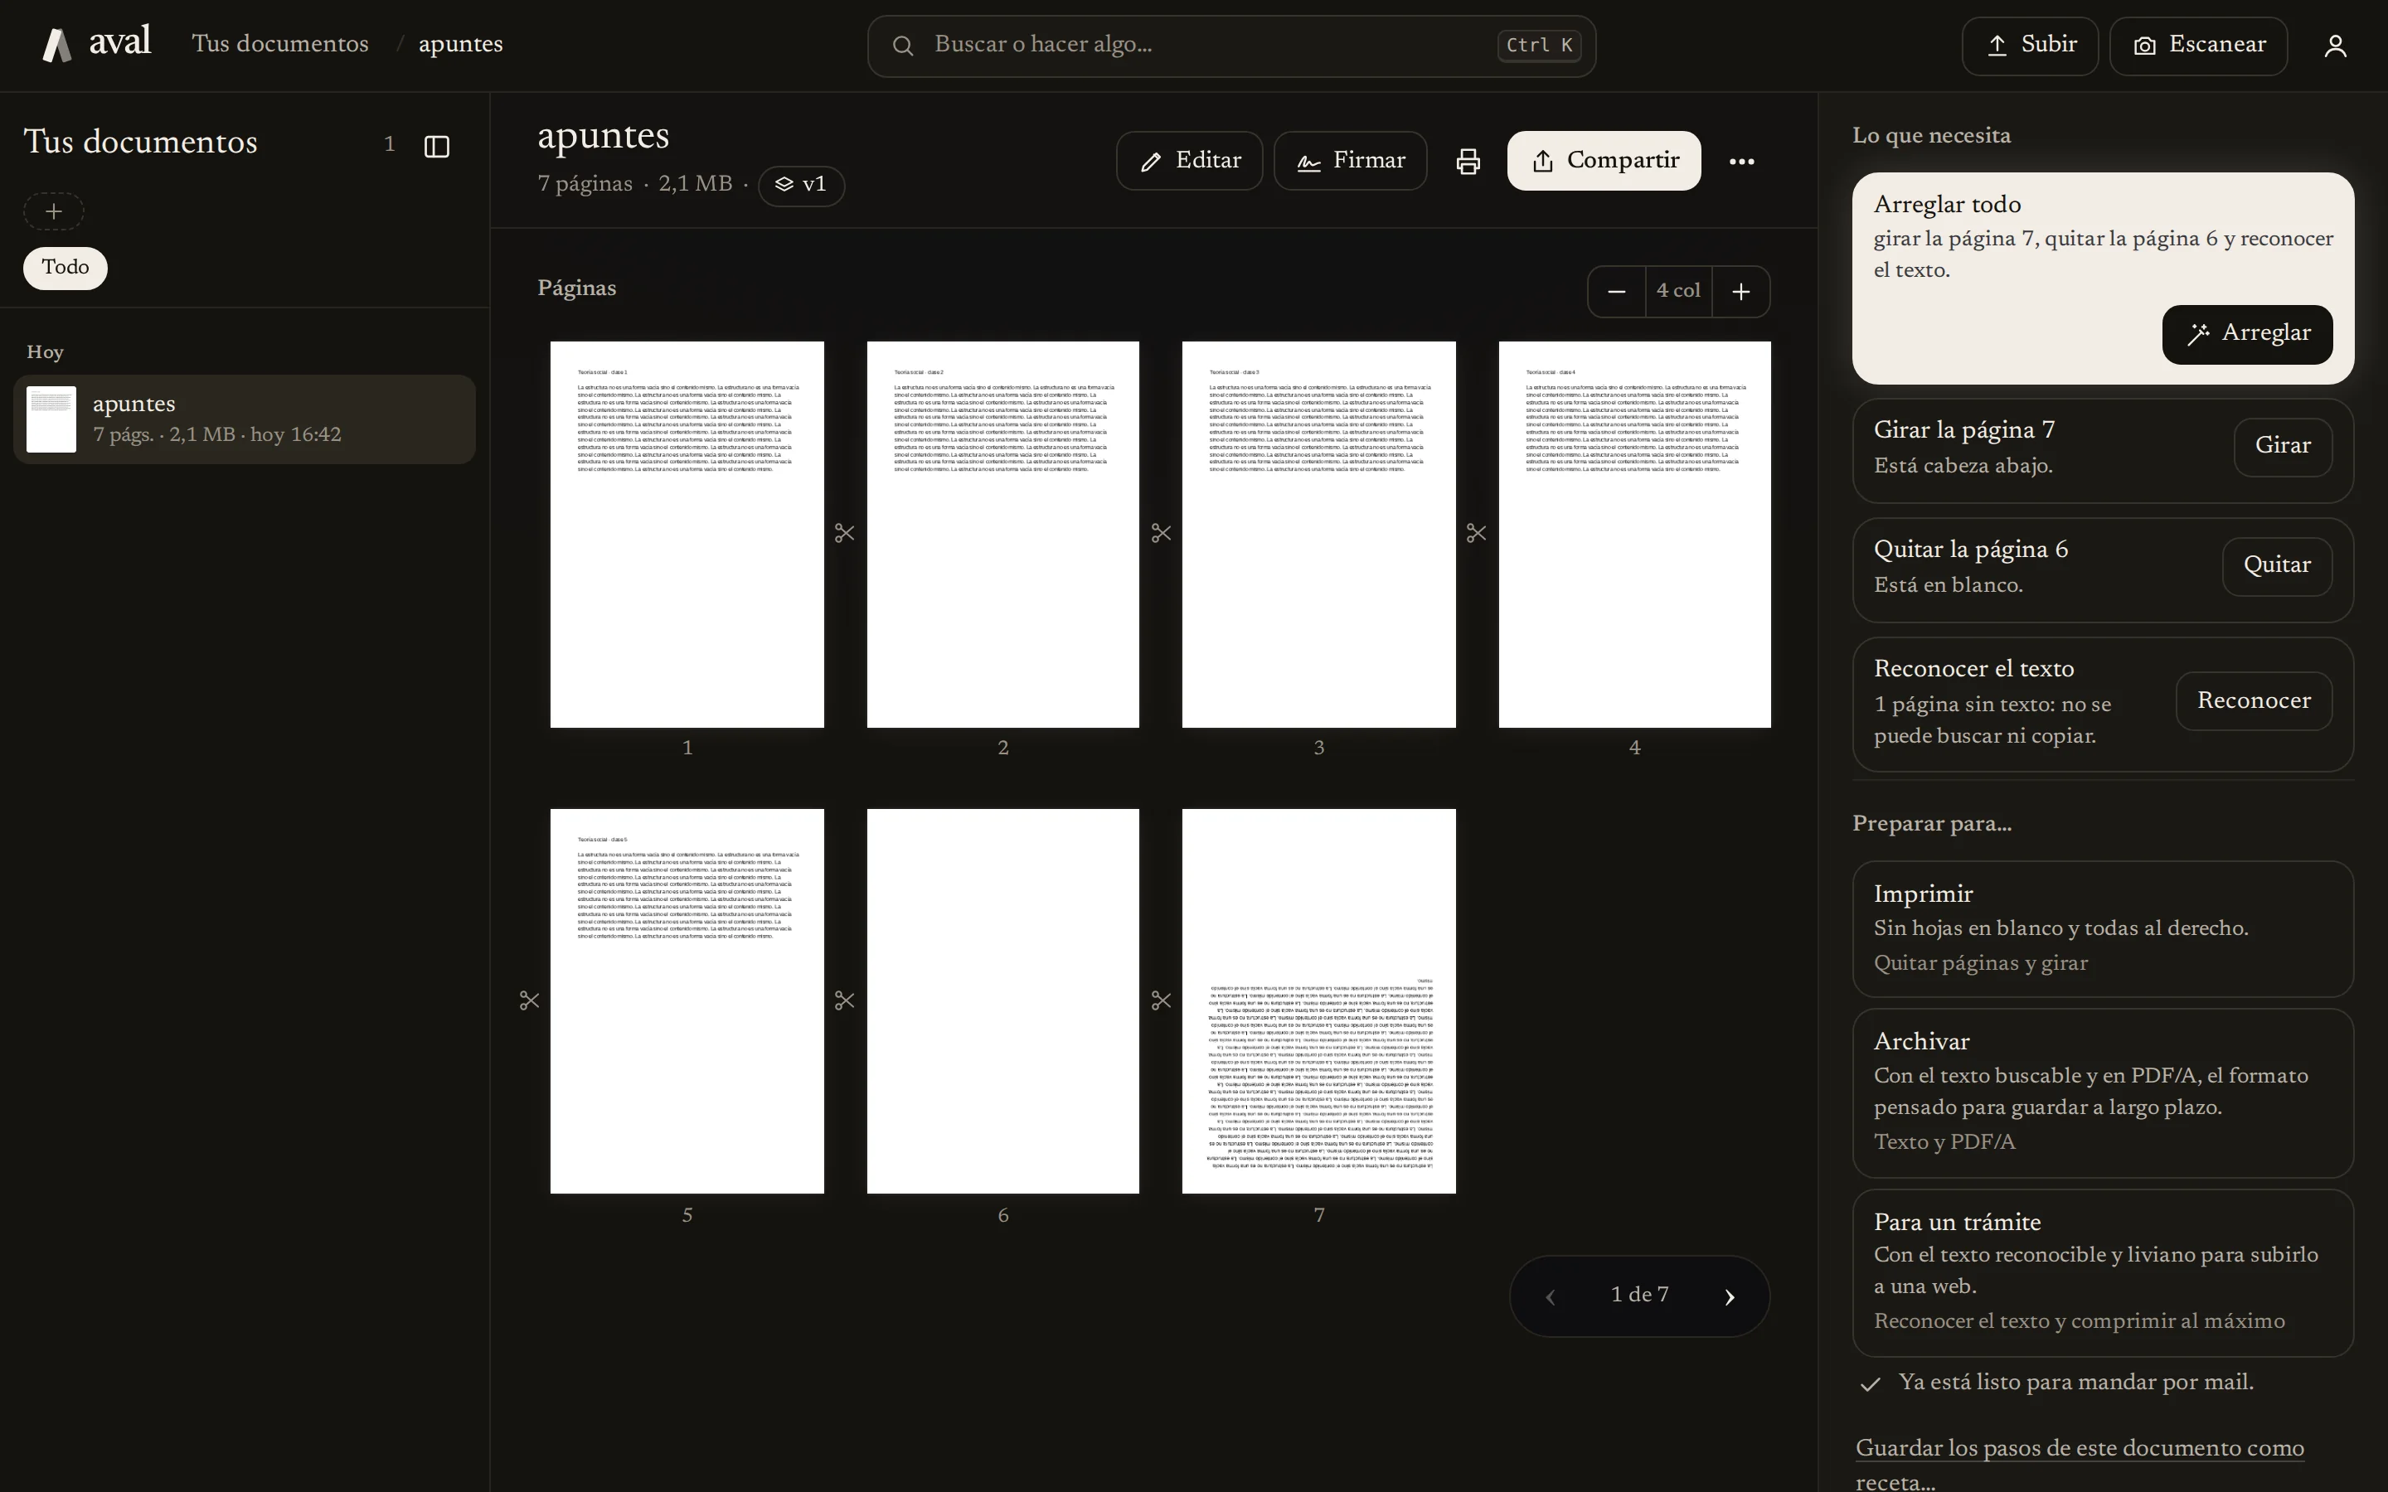The width and height of the screenshot is (2388, 1492).
Task: Select page 7 upside-down thumbnail
Action: pos(1318,1001)
